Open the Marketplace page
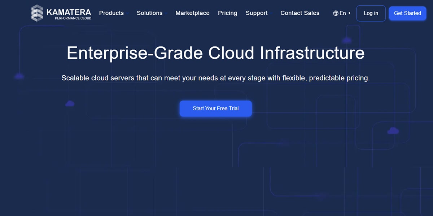 pyautogui.click(x=192, y=13)
